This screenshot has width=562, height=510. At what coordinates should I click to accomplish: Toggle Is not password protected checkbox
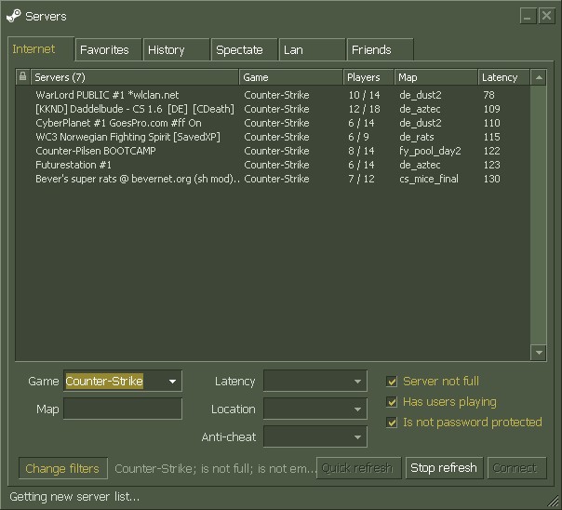pyautogui.click(x=392, y=423)
